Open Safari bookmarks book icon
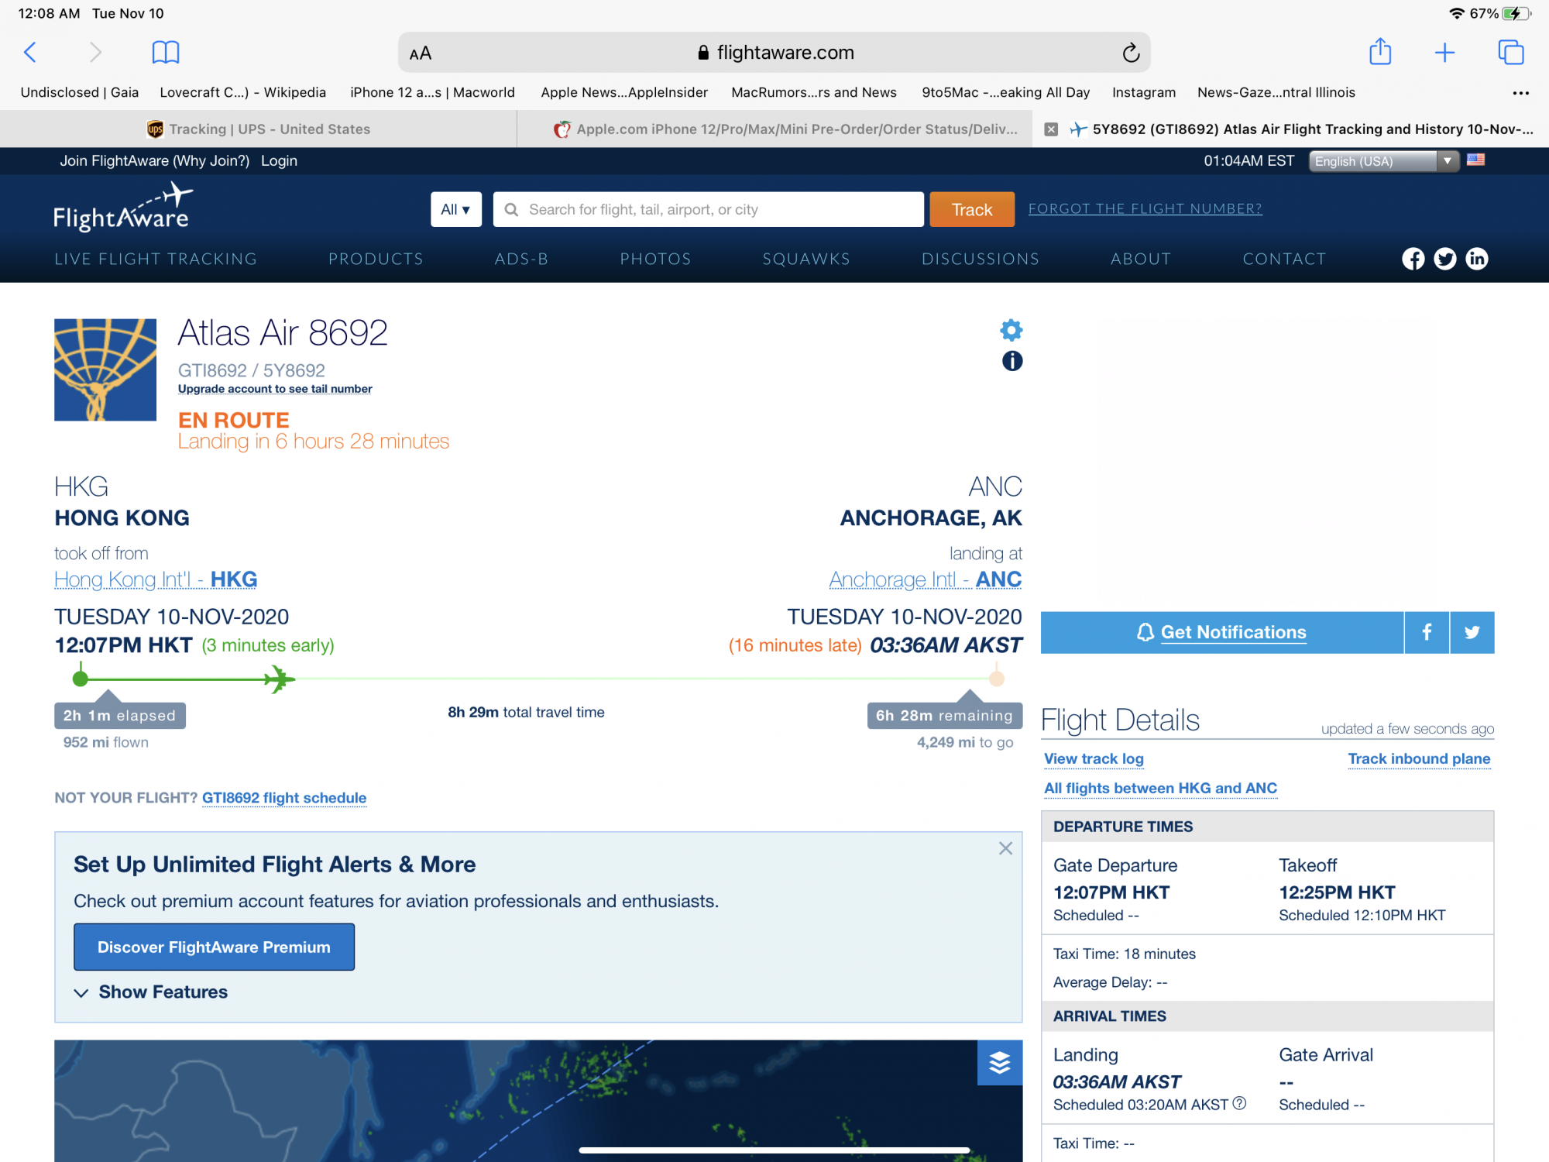The image size is (1549, 1162). tap(166, 53)
